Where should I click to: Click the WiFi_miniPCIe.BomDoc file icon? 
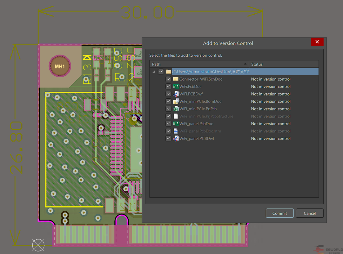click(176, 102)
